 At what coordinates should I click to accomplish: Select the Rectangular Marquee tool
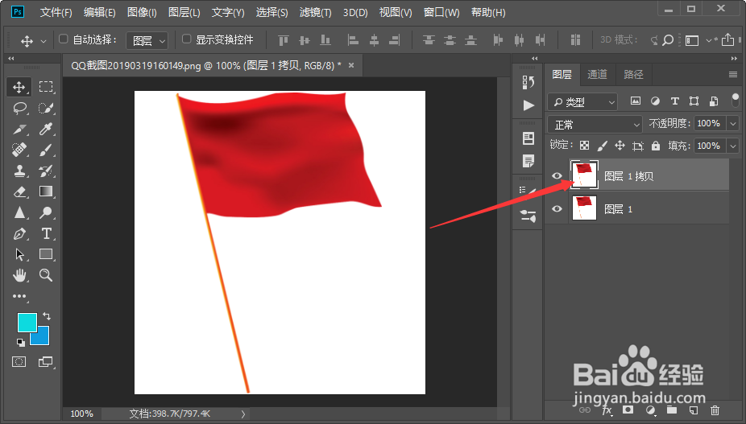point(46,87)
